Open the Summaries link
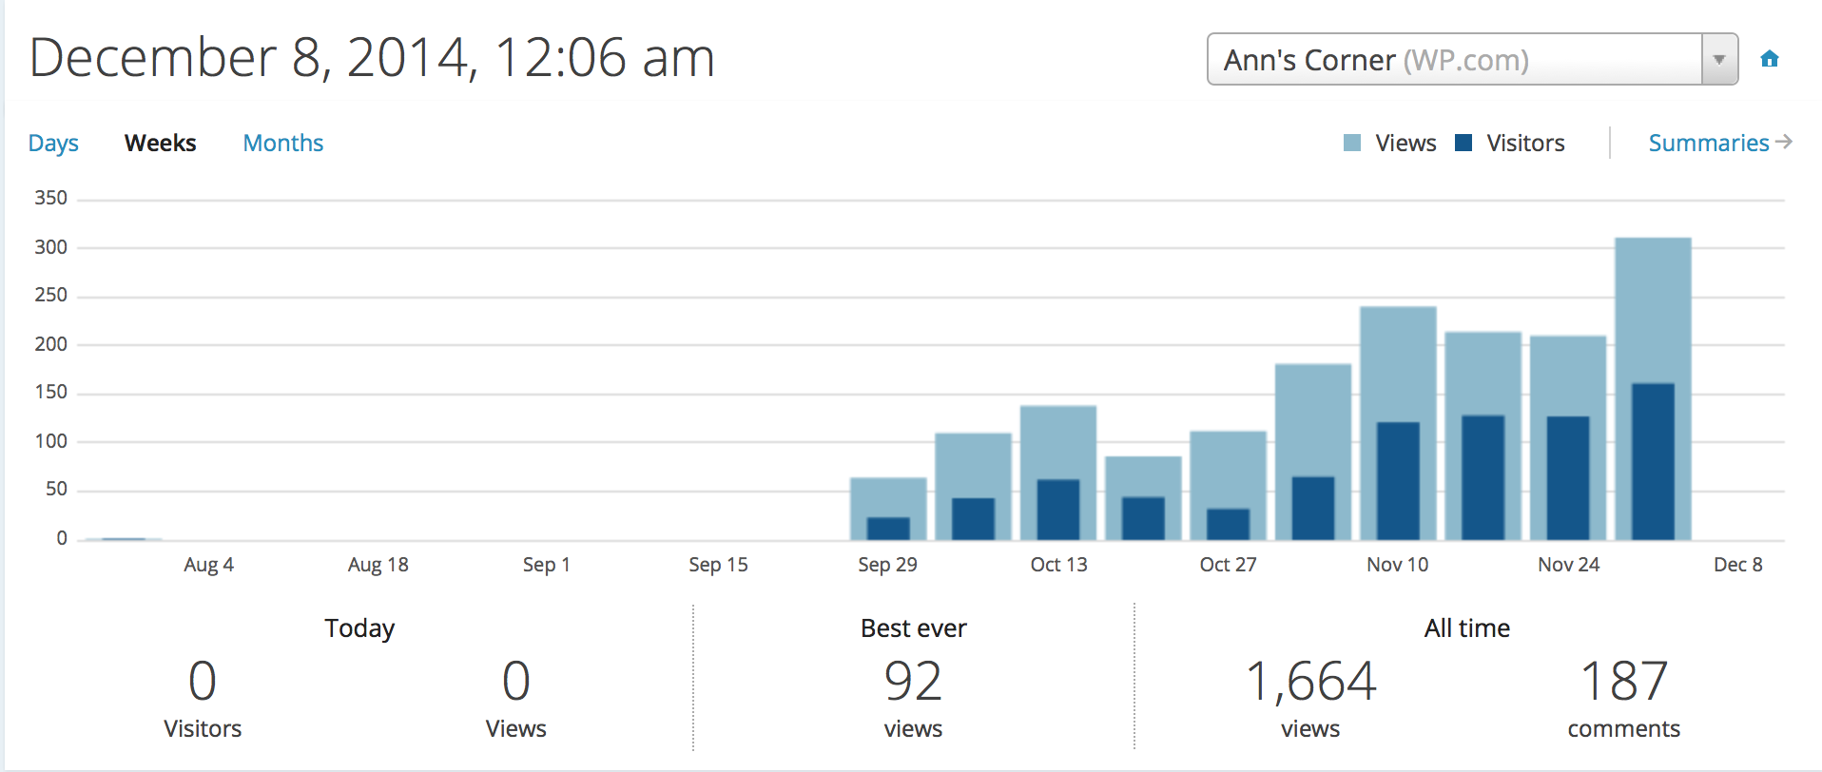 pyautogui.click(x=1708, y=143)
